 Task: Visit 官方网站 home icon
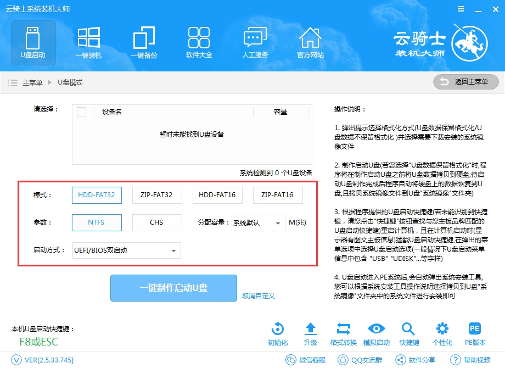click(x=310, y=43)
